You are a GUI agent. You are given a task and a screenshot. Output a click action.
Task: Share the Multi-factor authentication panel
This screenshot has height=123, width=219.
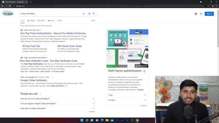(x=144, y=71)
